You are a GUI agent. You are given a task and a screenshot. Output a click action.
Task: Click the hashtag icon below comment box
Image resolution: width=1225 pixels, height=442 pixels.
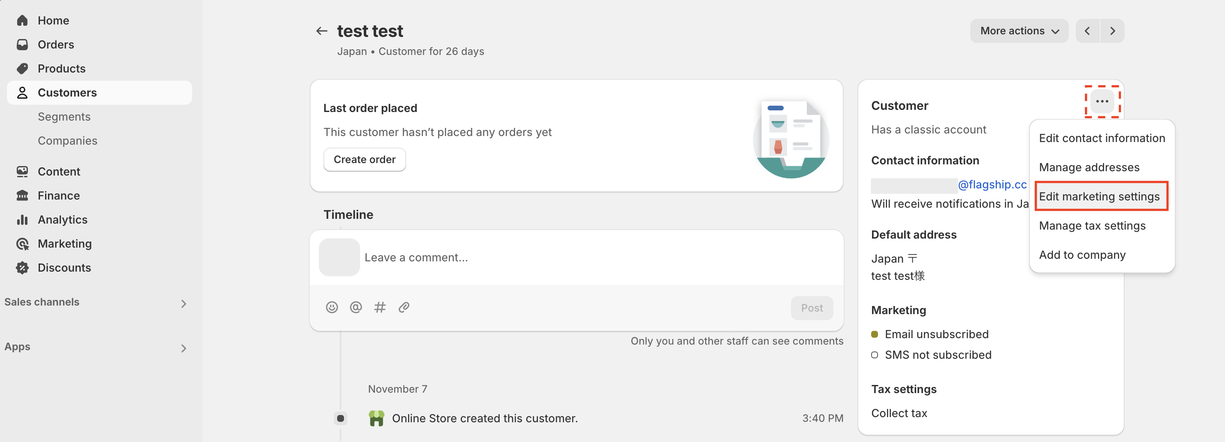380,307
